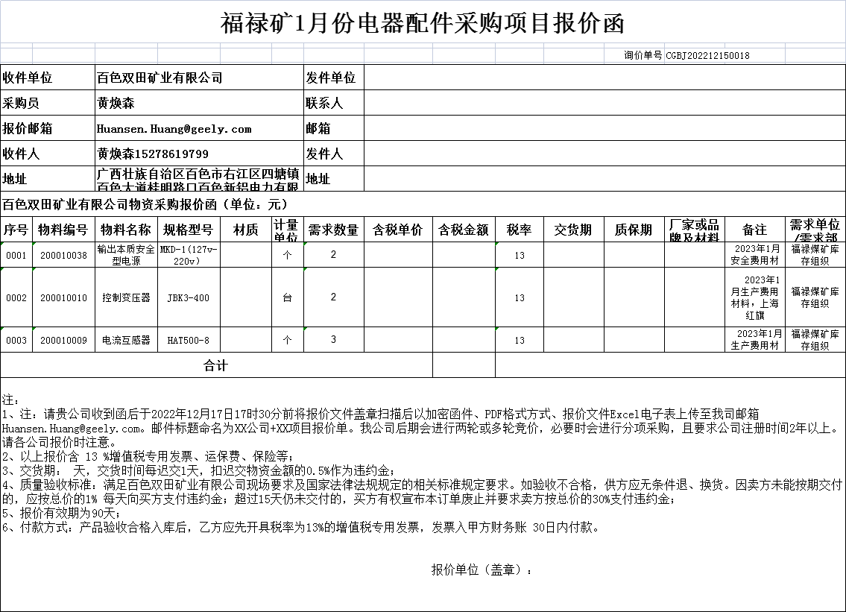The width and height of the screenshot is (846, 612).
Task: Click row number cell 0001
Action: (x=16, y=255)
